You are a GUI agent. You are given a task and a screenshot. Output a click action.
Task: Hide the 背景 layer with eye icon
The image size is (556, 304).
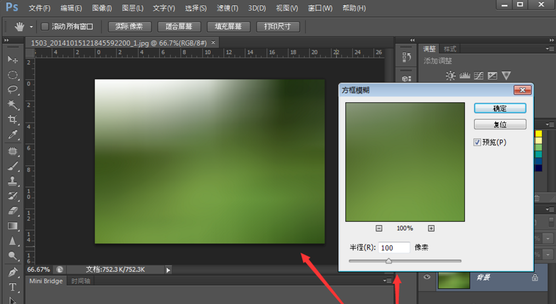coord(427,277)
